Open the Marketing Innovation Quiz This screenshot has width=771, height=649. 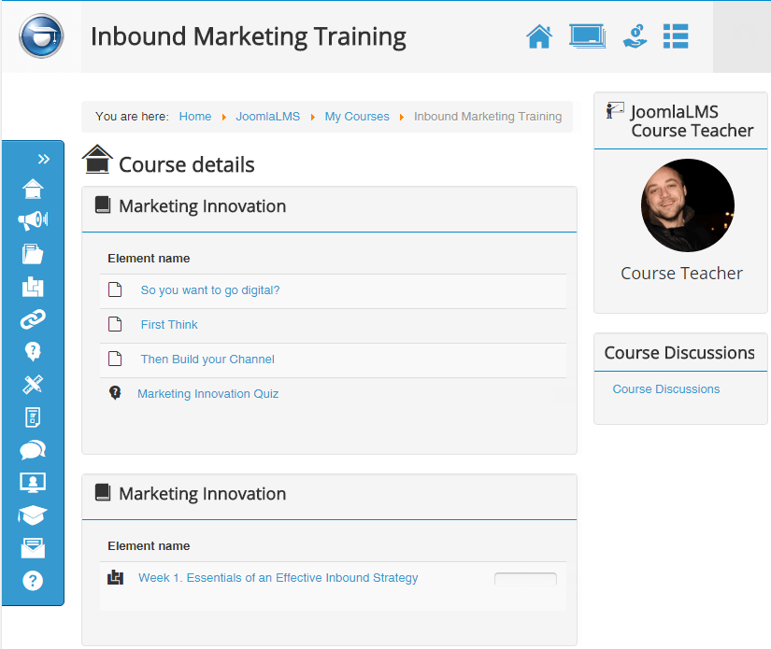pyautogui.click(x=207, y=393)
